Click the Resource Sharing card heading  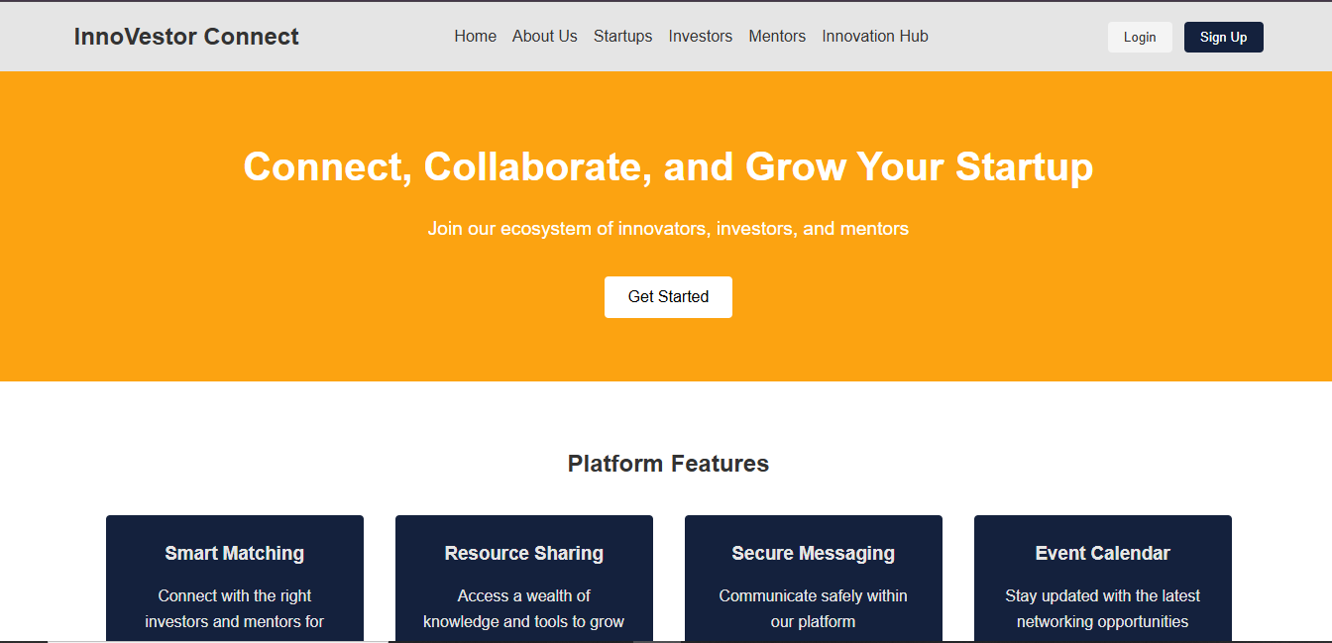click(x=523, y=554)
